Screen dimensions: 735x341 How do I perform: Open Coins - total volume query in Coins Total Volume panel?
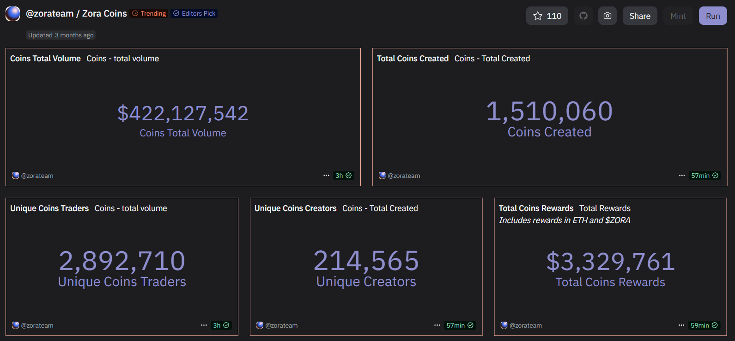point(123,59)
